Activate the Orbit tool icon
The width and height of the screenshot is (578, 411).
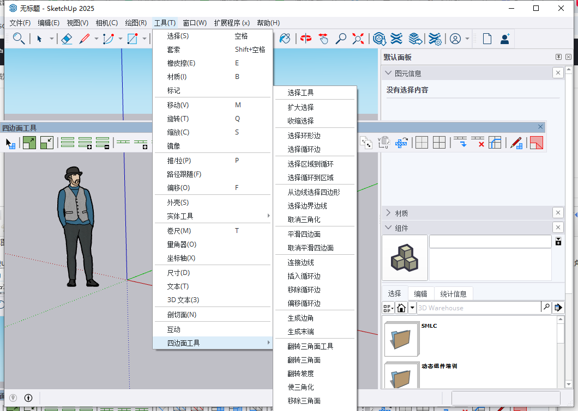tap(305, 38)
